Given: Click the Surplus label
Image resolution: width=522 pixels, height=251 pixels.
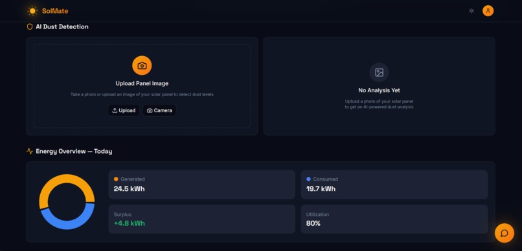Looking at the screenshot, I should tap(122, 214).
